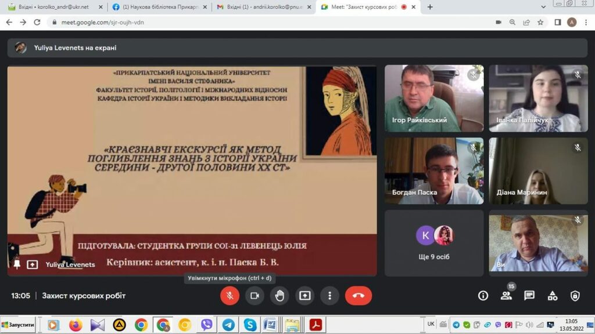
Task: Switch to the Gmail Вхідні tab
Action: click(x=260, y=7)
